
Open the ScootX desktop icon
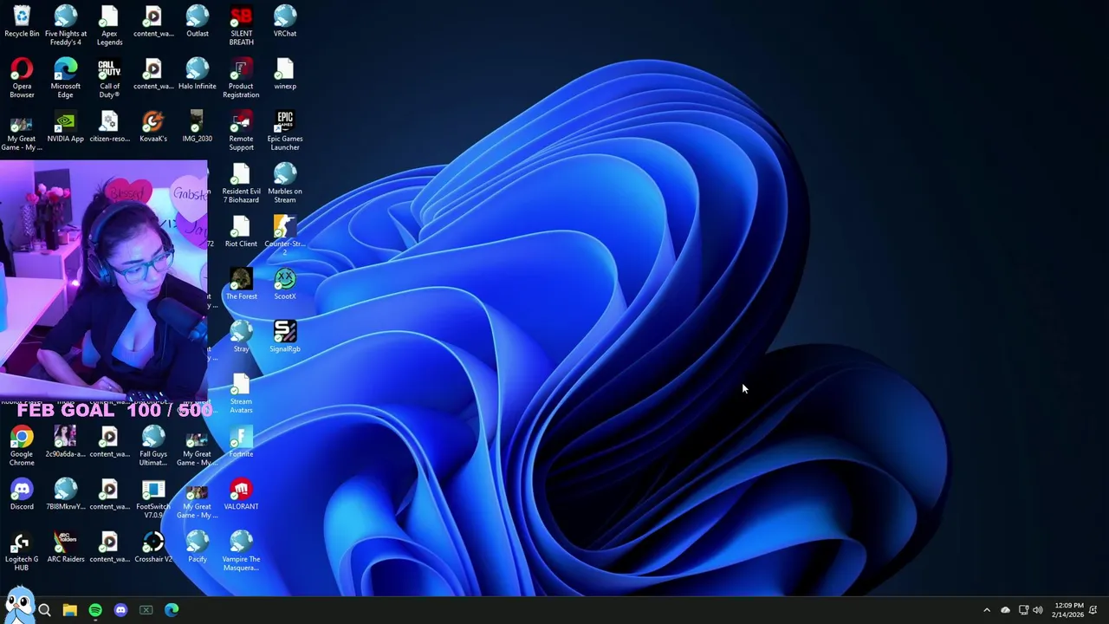point(285,284)
